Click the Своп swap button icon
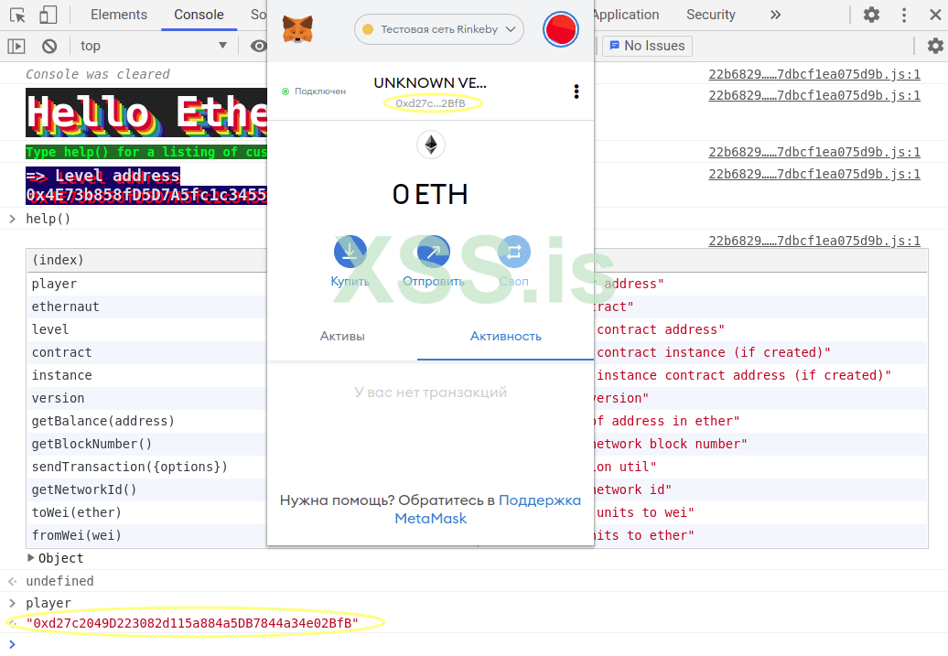The image size is (948, 656). [514, 252]
